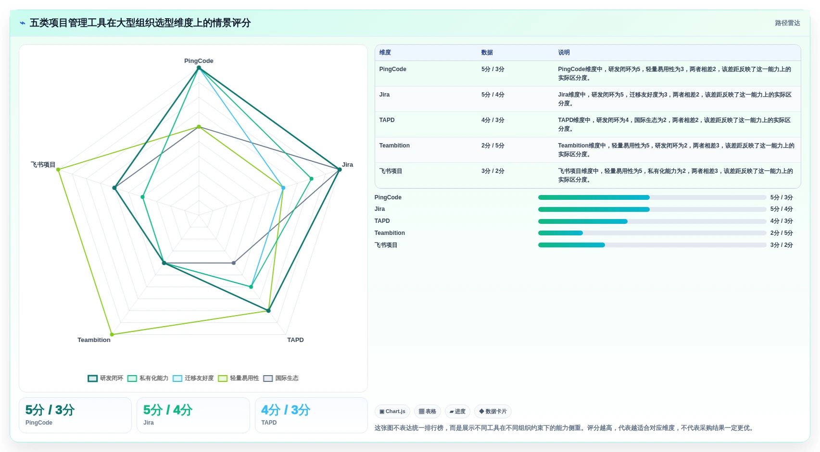Click the 路径雷达 label in header

pyautogui.click(x=787, y=23)
